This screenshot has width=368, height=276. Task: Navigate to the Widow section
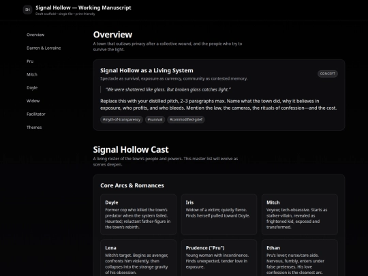coord(33,101)
